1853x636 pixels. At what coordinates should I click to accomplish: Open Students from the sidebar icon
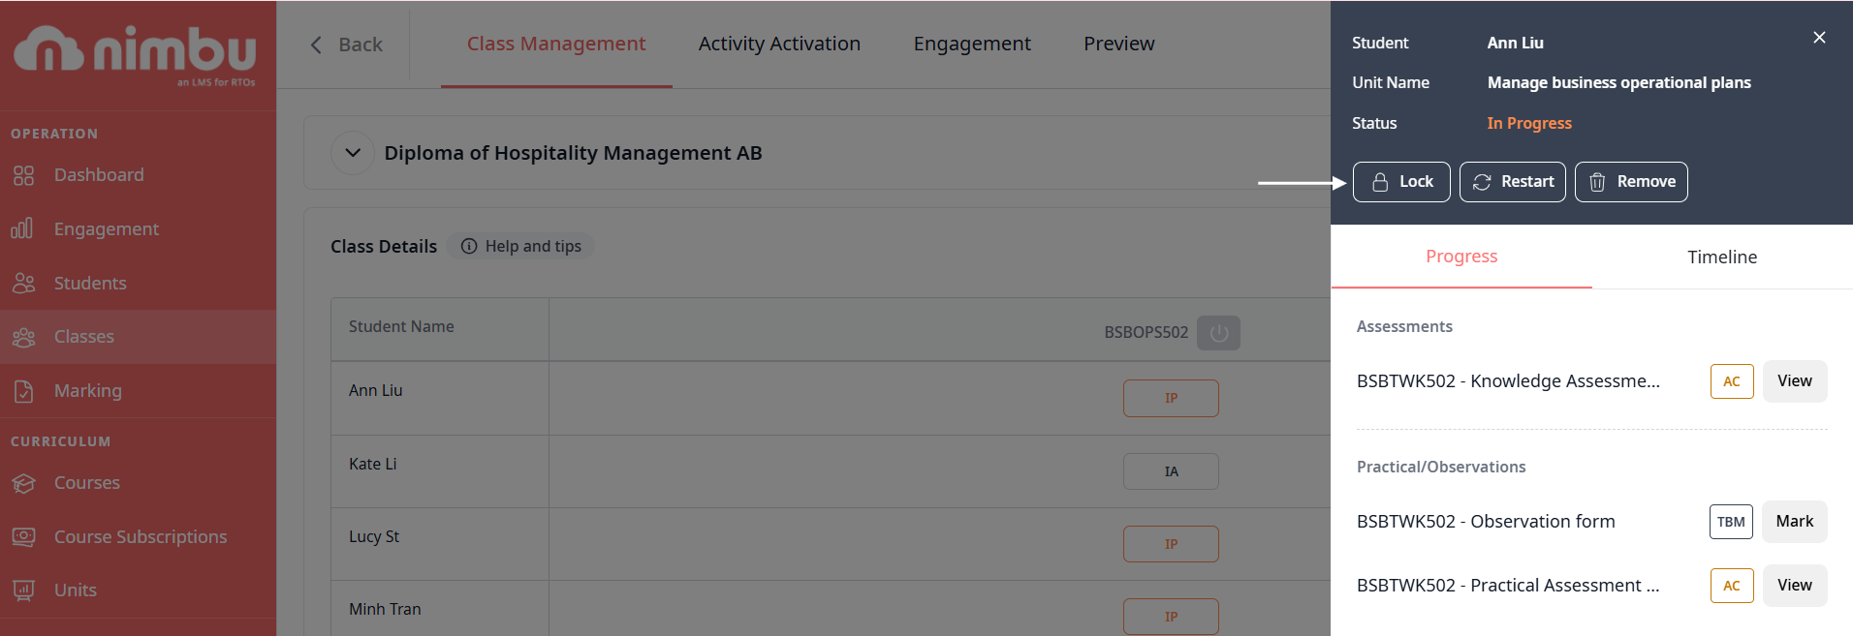pos(23,283)
